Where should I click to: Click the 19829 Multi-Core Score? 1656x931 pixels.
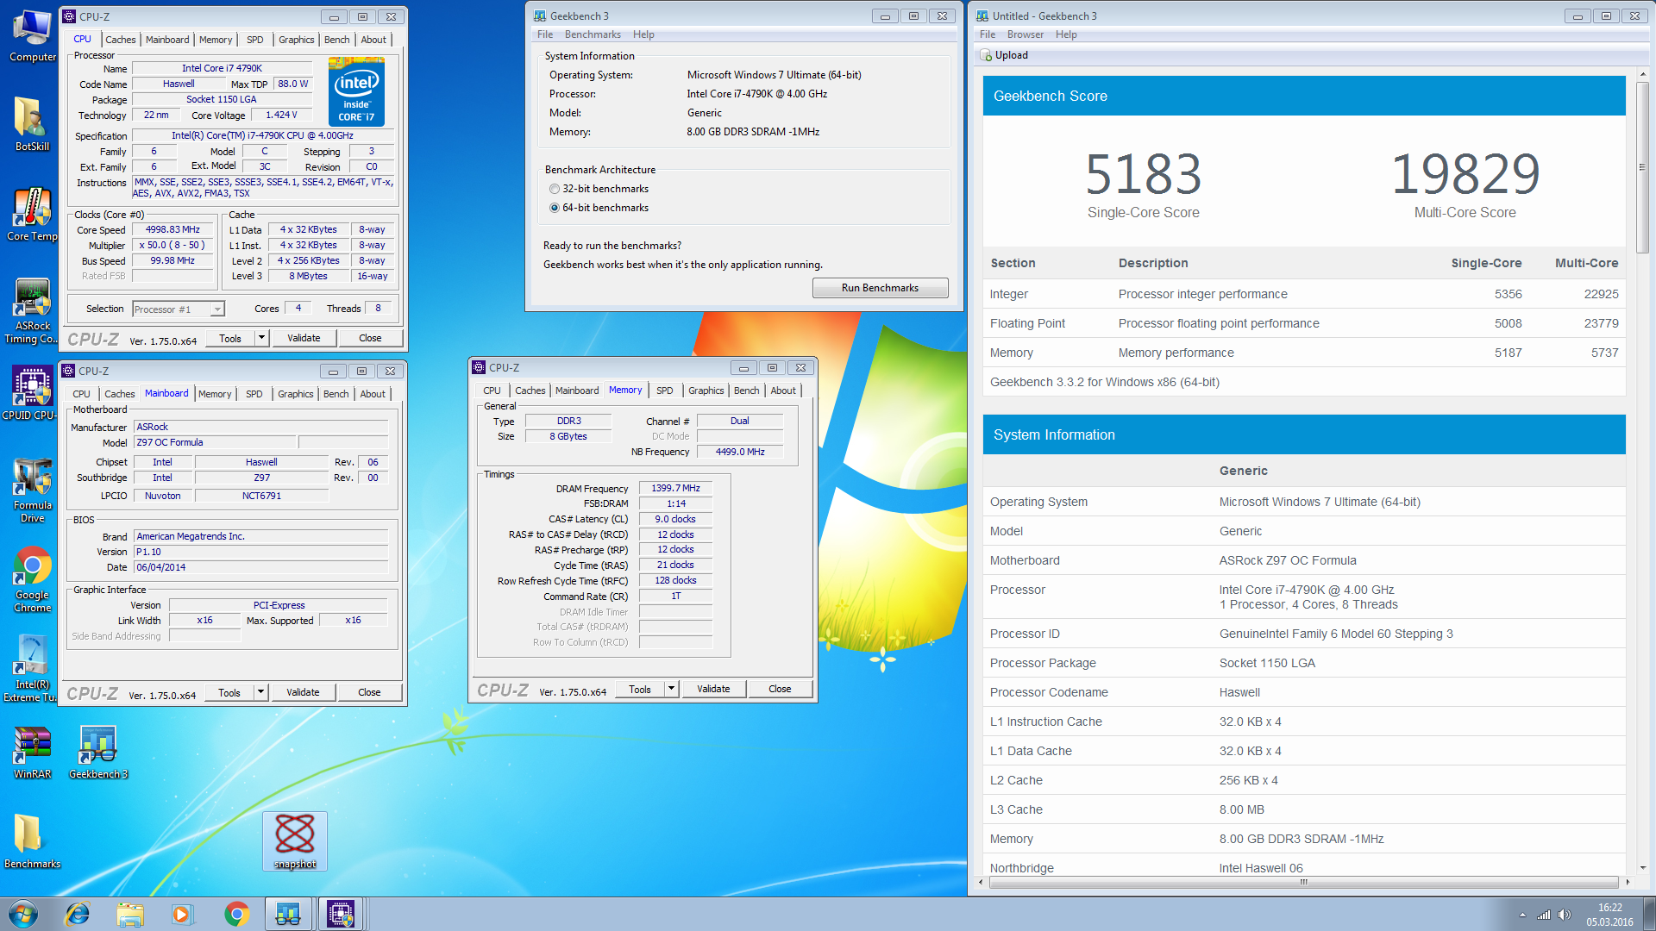click(x=1465, y=174)
